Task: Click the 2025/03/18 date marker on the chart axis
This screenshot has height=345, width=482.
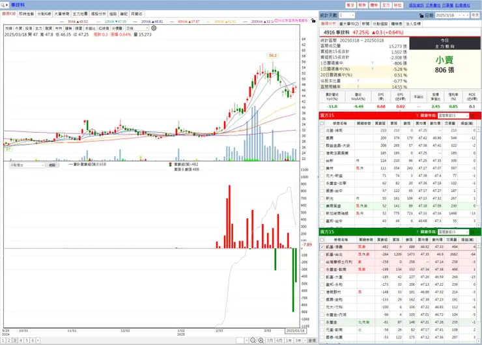Action: tap(295, 331)
